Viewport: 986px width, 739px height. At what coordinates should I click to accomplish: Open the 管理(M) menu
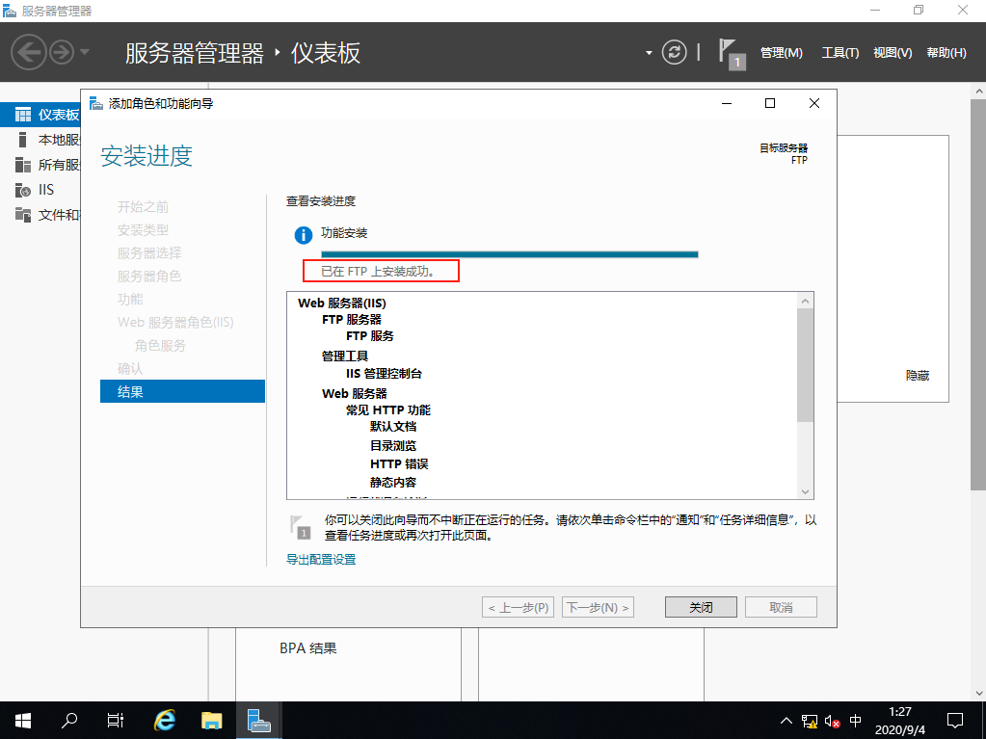pos(782,53)
